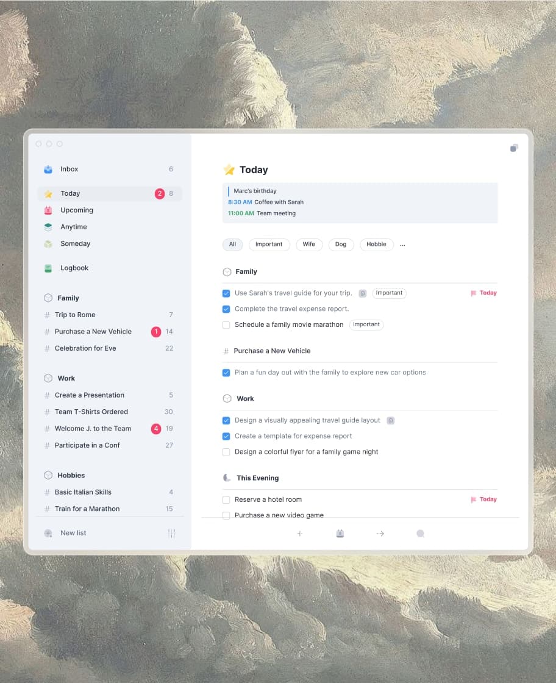
Task: Open the Basic Italian Skills project
Action: [x=109, y=492]
